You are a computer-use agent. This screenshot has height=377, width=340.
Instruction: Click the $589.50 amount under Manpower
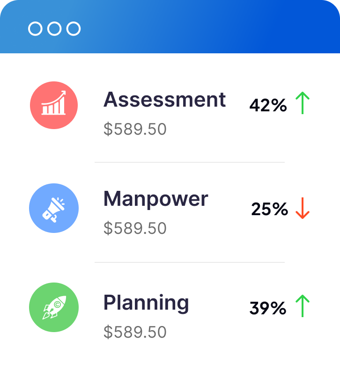click(x=135, y=228)
